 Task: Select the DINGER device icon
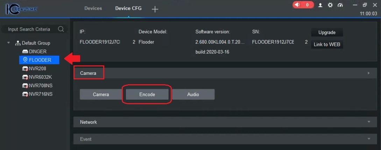(25, 51)
